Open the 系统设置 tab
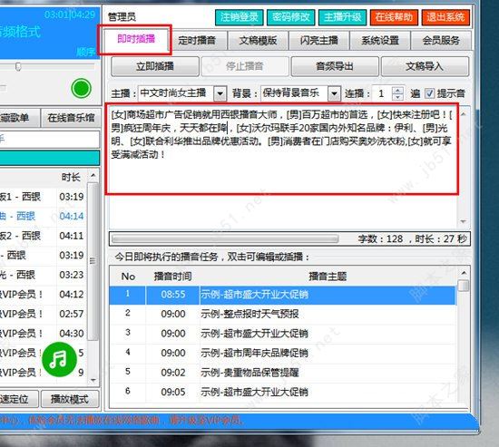This screenshot has width=499, height=447. [380, 41]
